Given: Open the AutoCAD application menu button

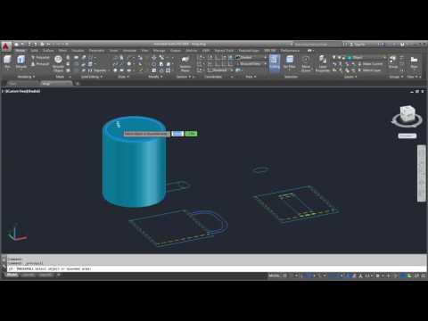Looking at the screenshot, I should pos(6,46).
